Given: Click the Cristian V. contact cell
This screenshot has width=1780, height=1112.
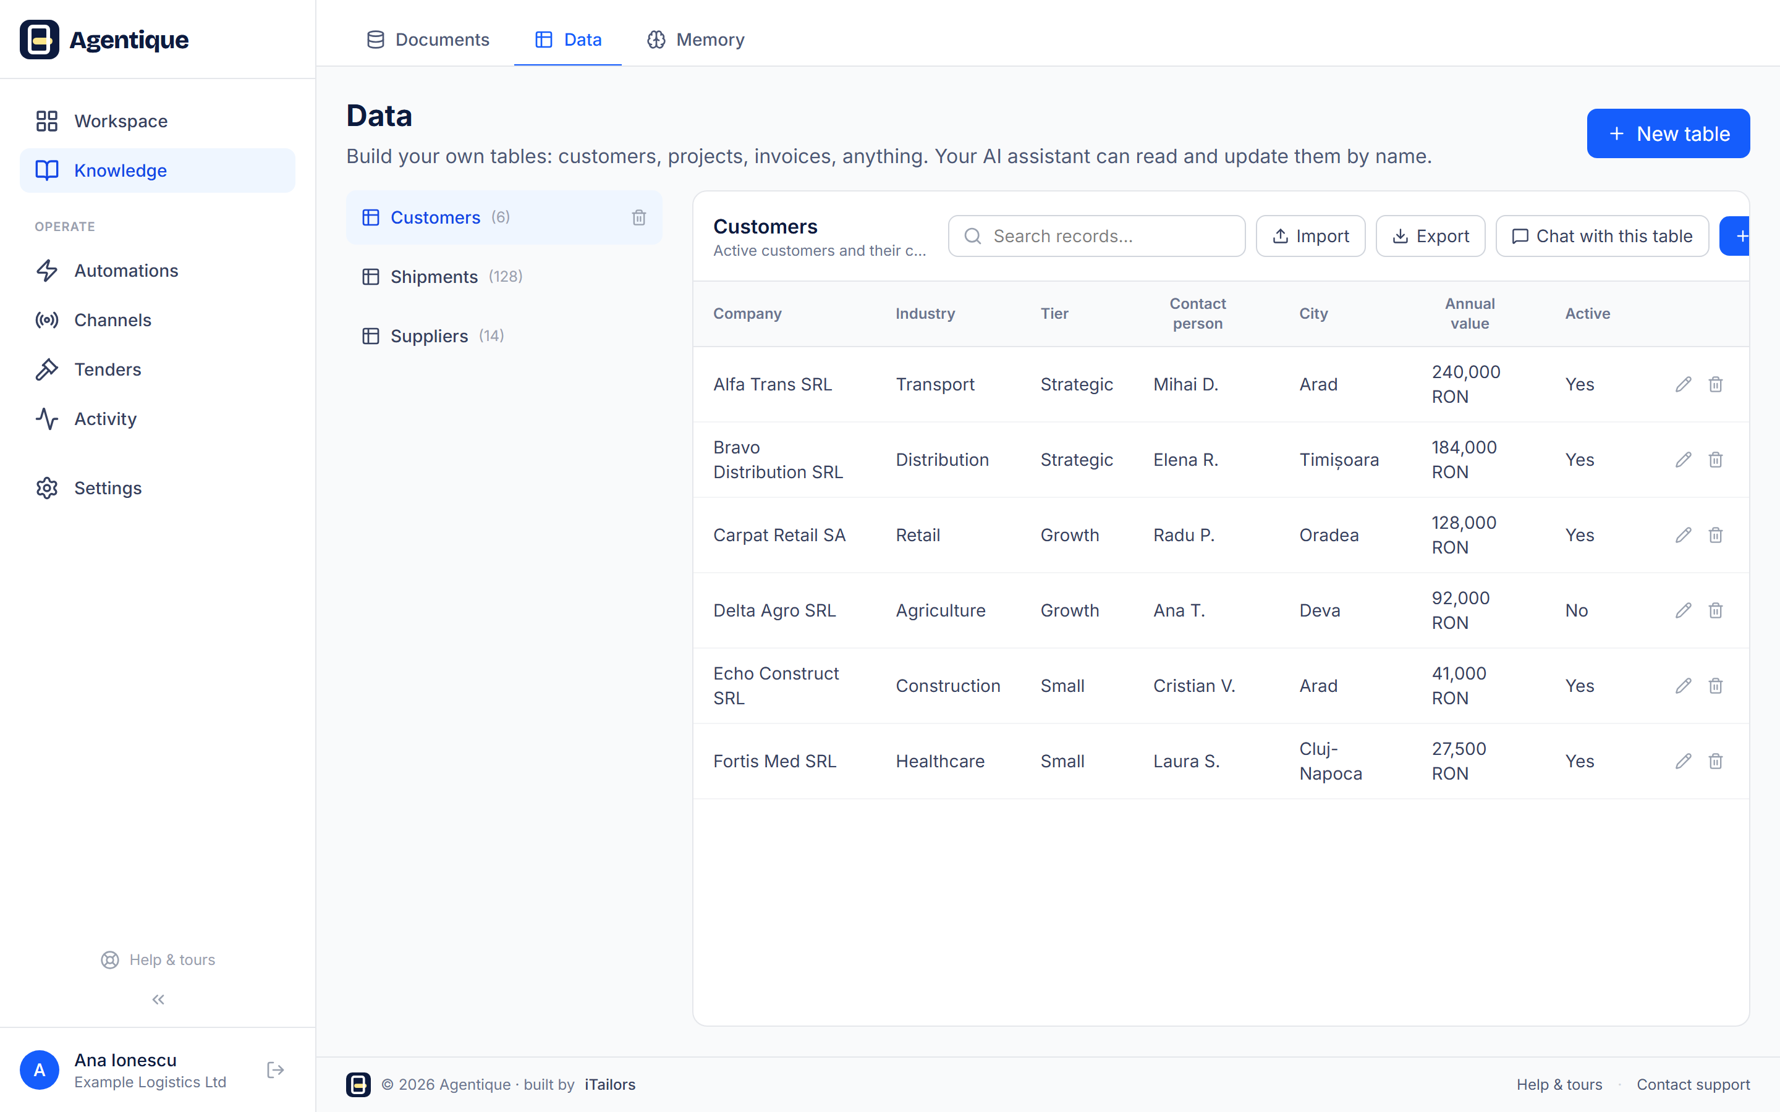Looking at the screenshot, I should (x=1194, y=686).
